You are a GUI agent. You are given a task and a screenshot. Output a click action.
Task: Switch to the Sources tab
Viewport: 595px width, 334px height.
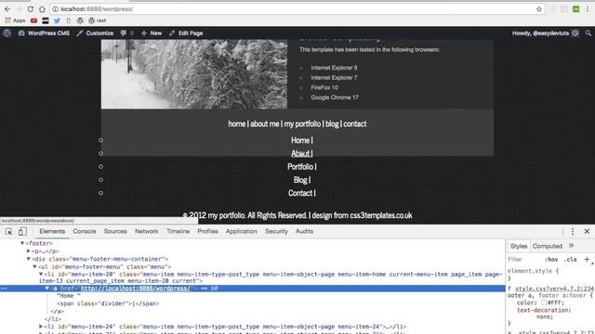point(115,231)
